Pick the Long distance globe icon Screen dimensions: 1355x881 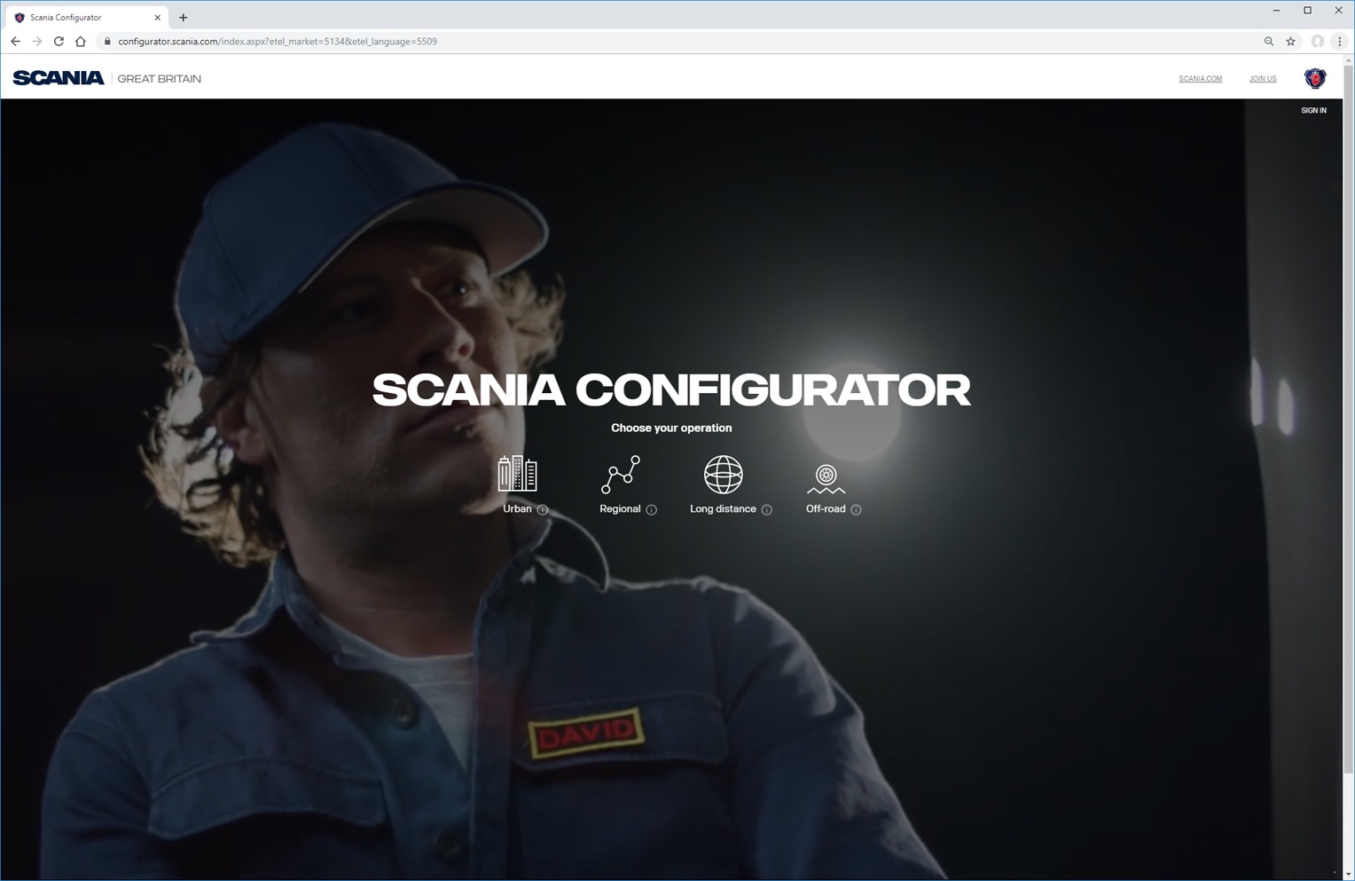[723, 475]
